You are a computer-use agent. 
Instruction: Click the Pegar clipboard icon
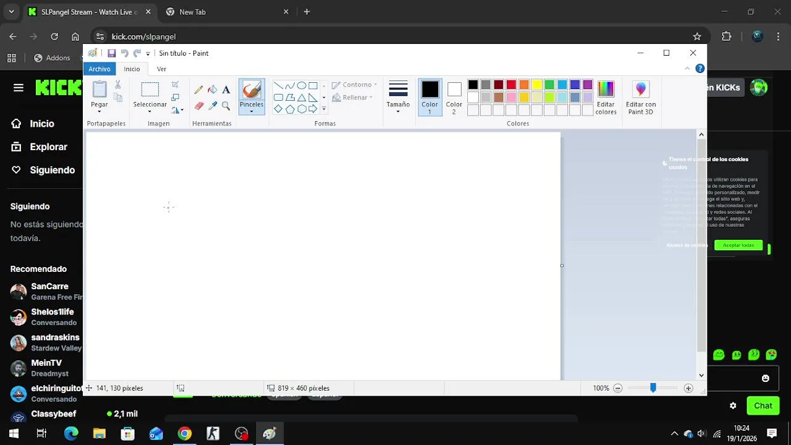(99, 90)
